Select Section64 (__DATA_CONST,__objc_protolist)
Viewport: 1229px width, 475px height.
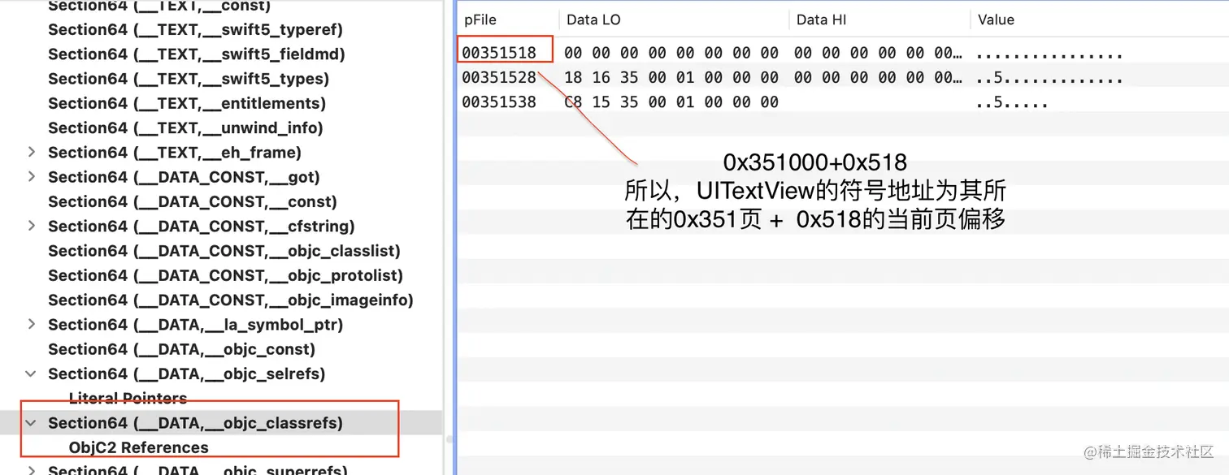[x=225, y=275]
